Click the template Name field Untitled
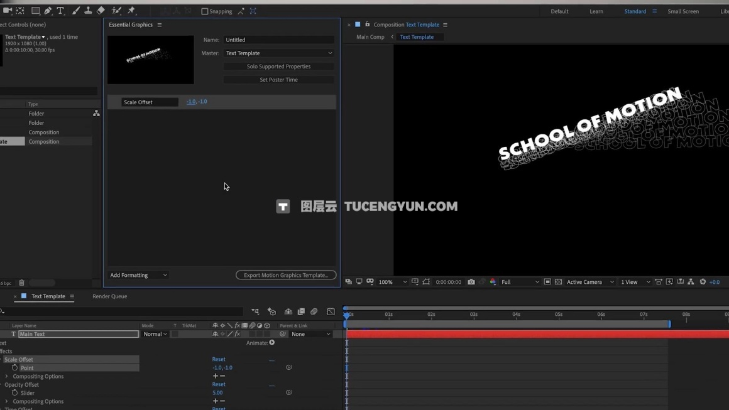The width and height of the screenshot is (729, 410). click(x=279, y=40)
